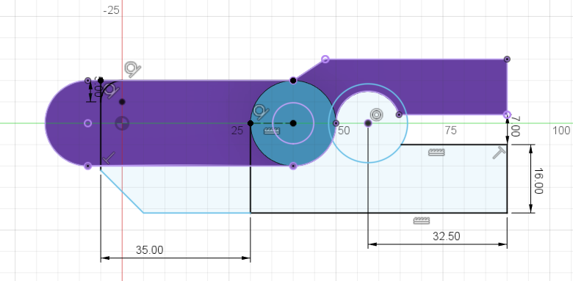
Task: Select the slot's lower-left arc endpoint
Action: pyautogui.click(x=87, y=166)
